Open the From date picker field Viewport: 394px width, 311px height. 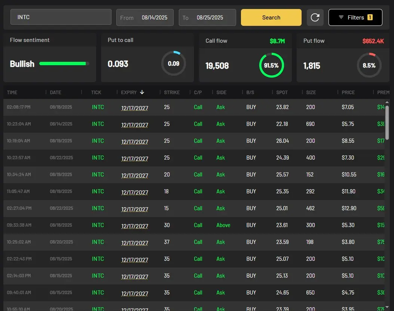(145, 17)
